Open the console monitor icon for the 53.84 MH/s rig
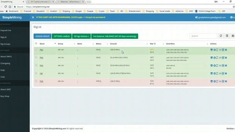Image resolution: width=235 pixels, height=132 pixels. click(211, 66)
